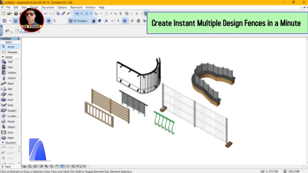308x173 pixels.
Task: Select the Object tool
Action: coord(10,127)
